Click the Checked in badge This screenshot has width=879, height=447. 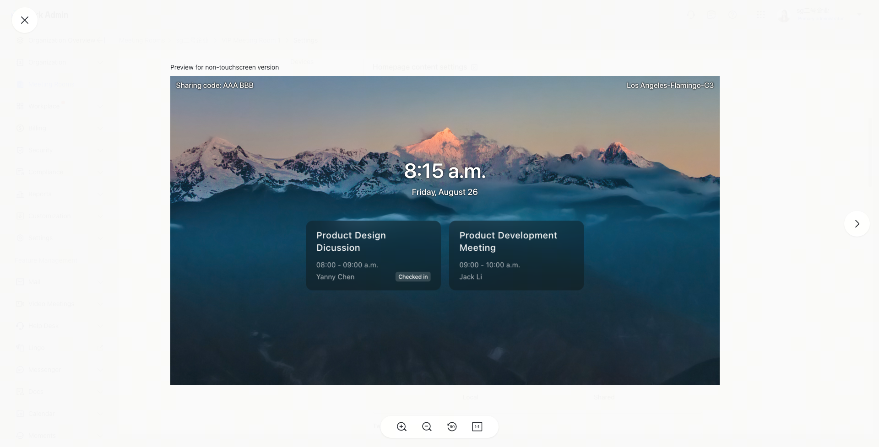[x=413, y=277]
